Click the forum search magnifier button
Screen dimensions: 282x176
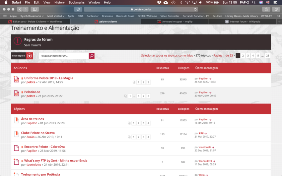pyautogui.click(x=92, y=56)
